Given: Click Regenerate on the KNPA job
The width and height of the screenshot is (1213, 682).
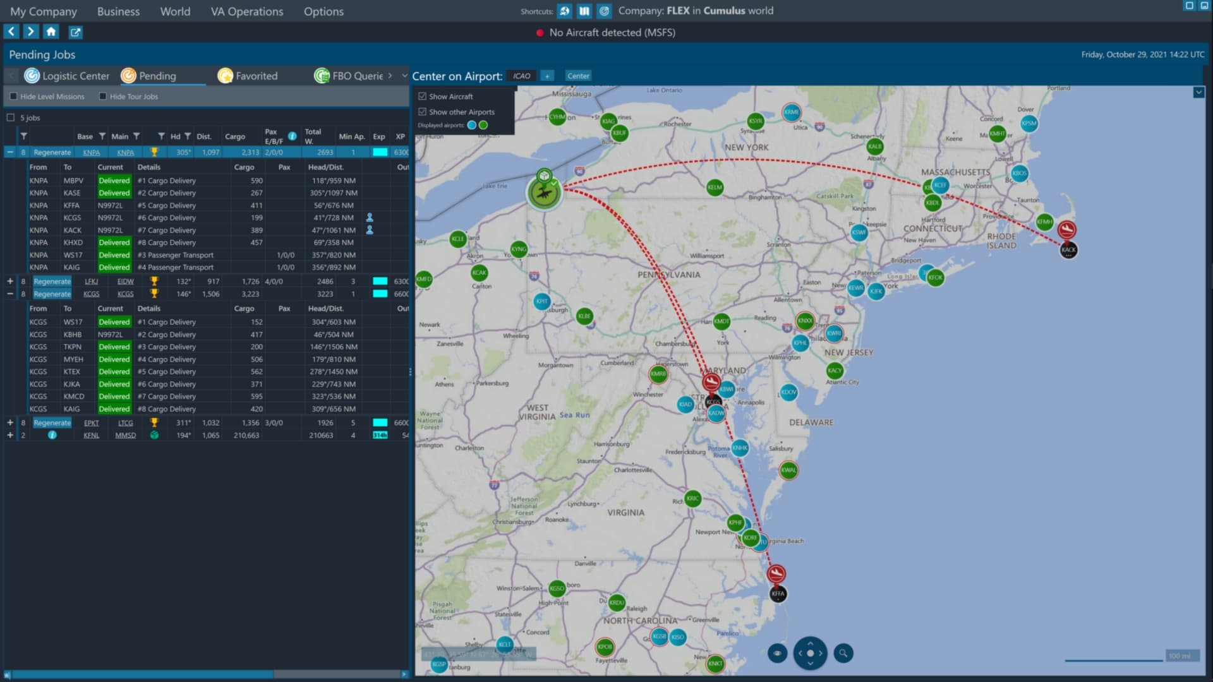Looking at the screenshot, I should (x=52, y=152).
